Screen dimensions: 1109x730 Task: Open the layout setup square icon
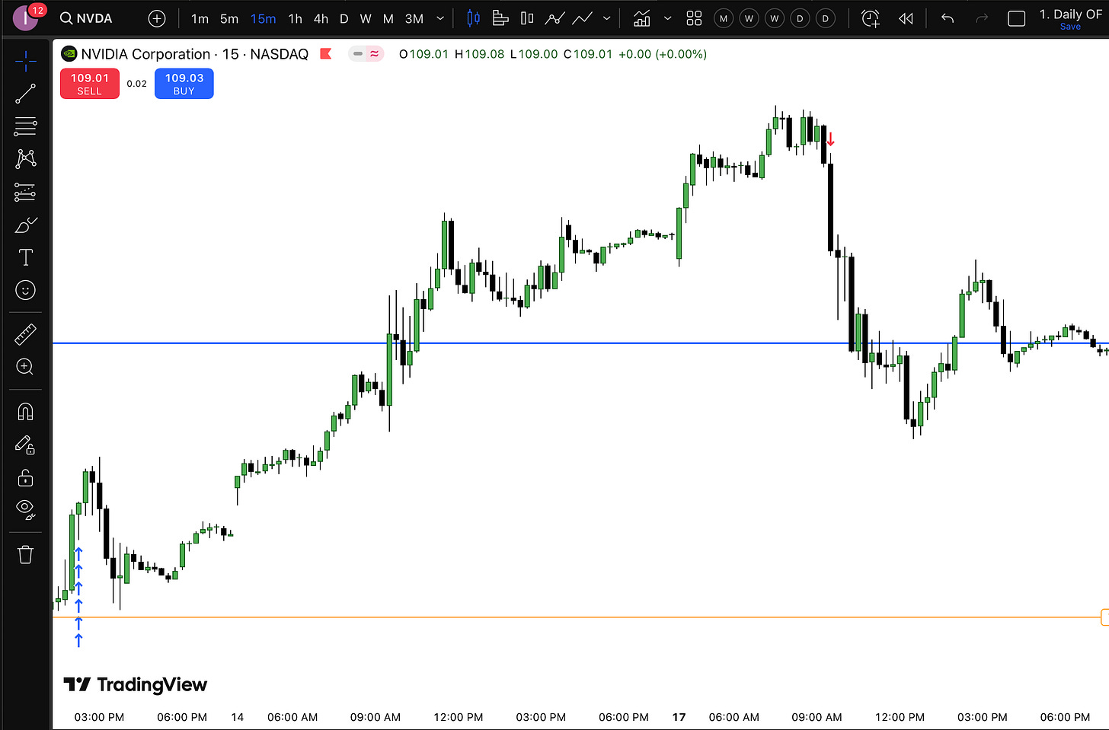point(1017,18)
